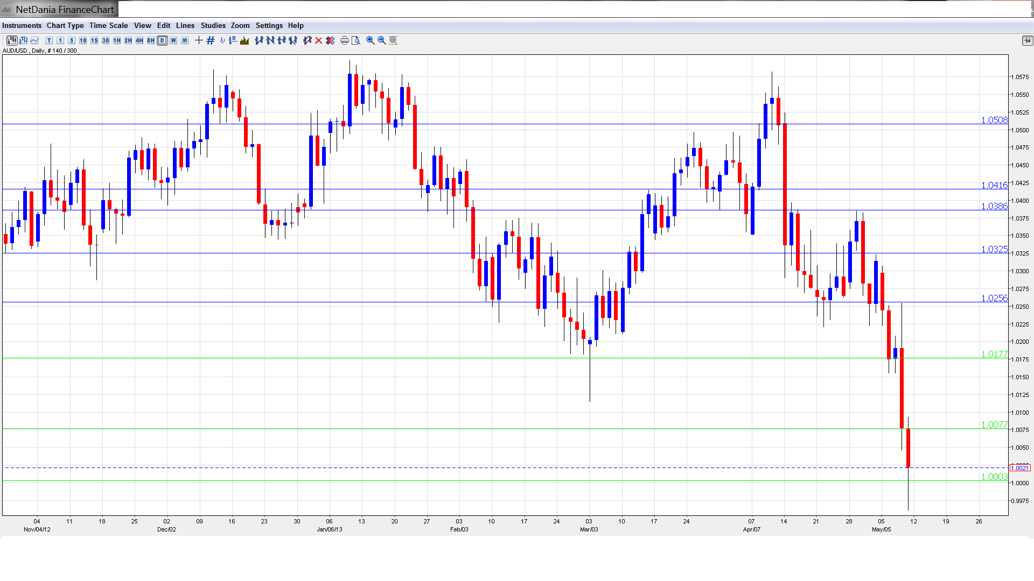Open the Instruments menu
1034x581 pixels.
tap(22, 25)
